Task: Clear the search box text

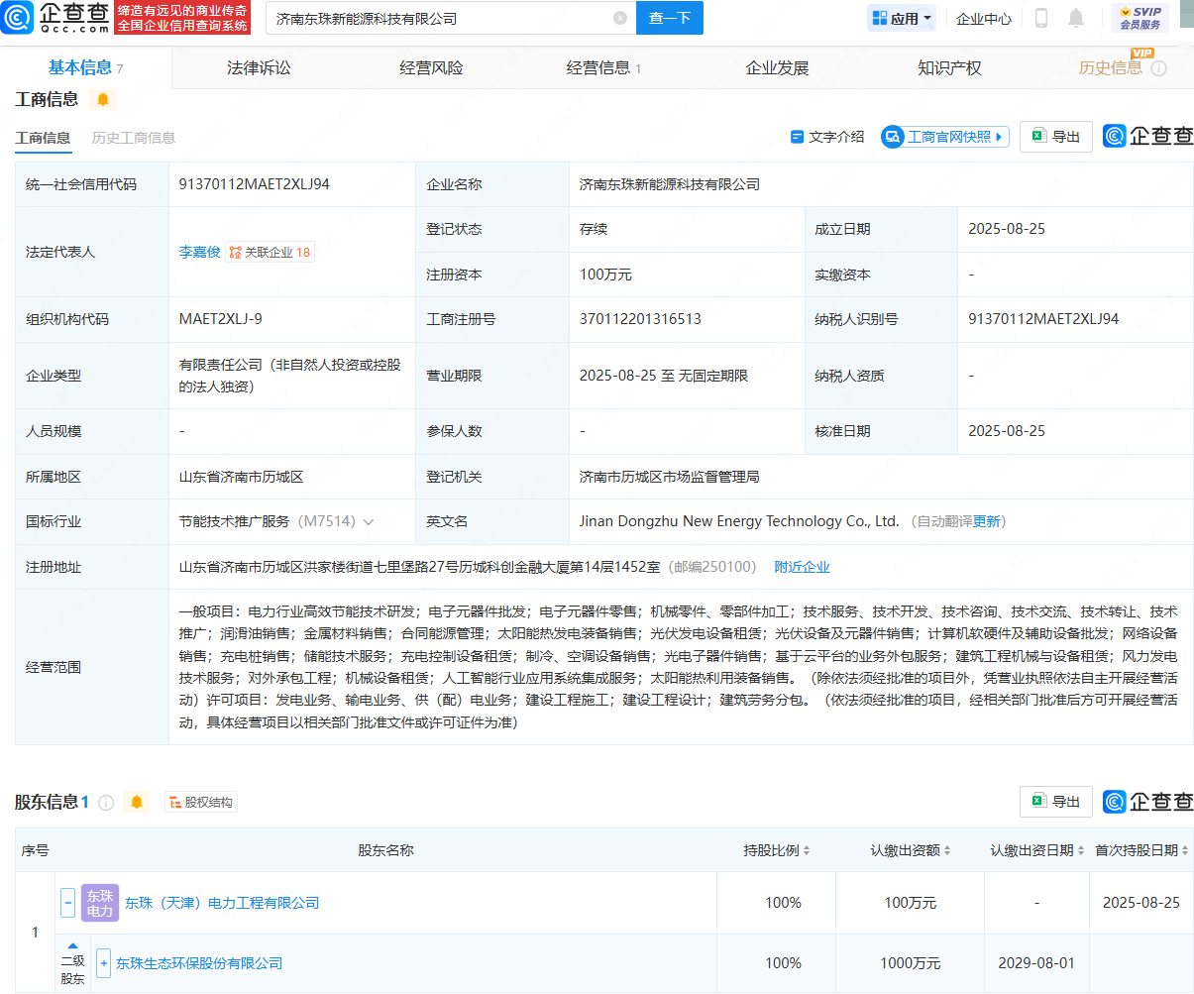Action: (x=620, y=18)
